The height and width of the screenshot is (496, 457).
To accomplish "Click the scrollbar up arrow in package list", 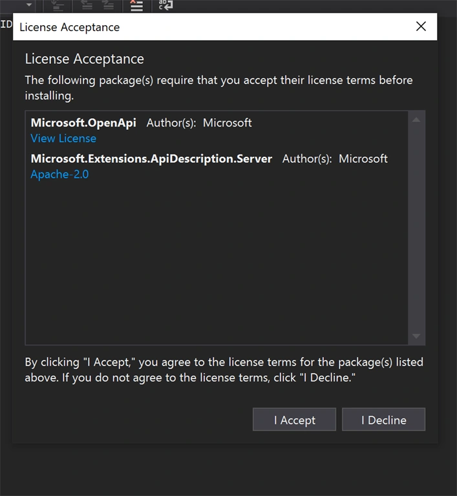I will pos(416,120).
